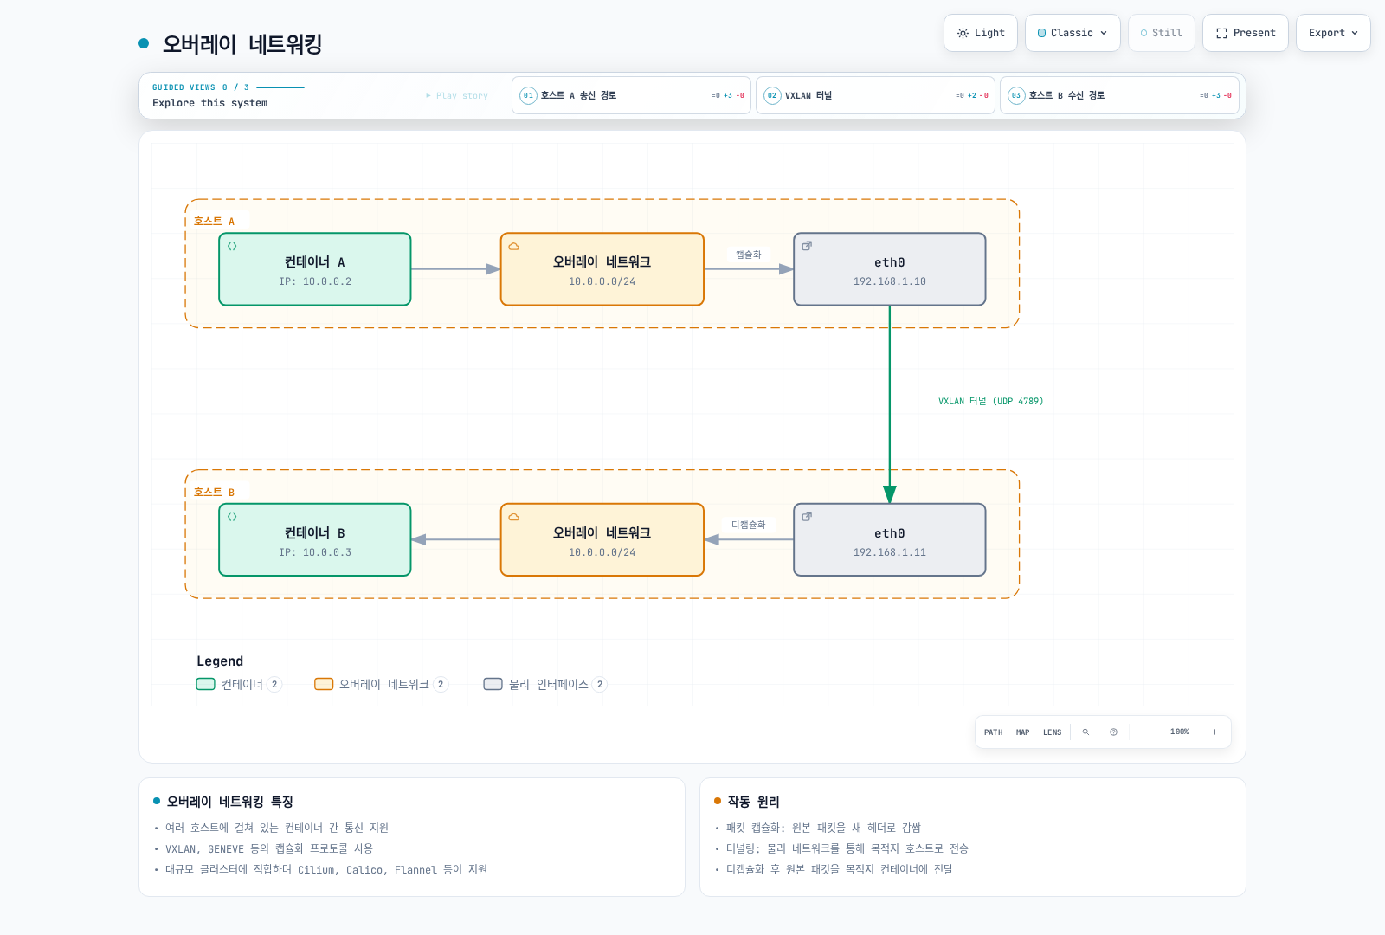The image size is (1385, 935).
Task: Click the 작동 원리 heading
Action: [x=753, y=802]
